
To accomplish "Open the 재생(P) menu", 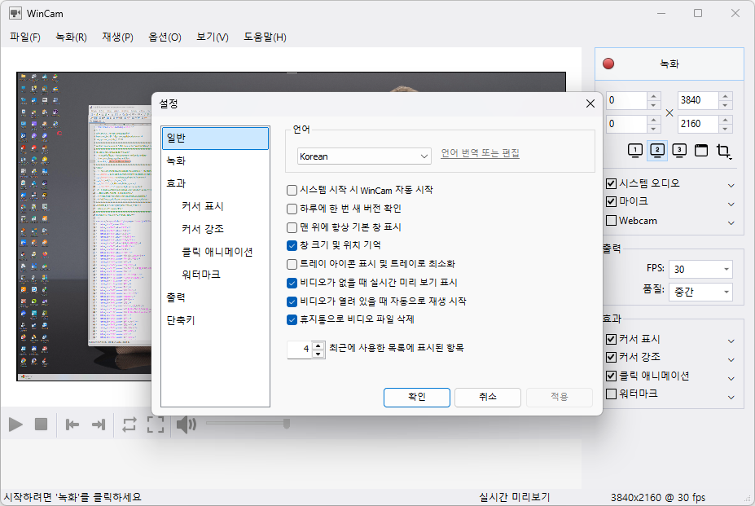I will pyautogui.click(x=117, y=37).
